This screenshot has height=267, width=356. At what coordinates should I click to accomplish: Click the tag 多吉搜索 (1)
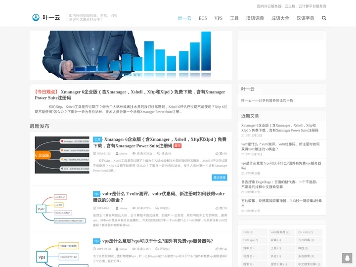[x=309, y=256]
